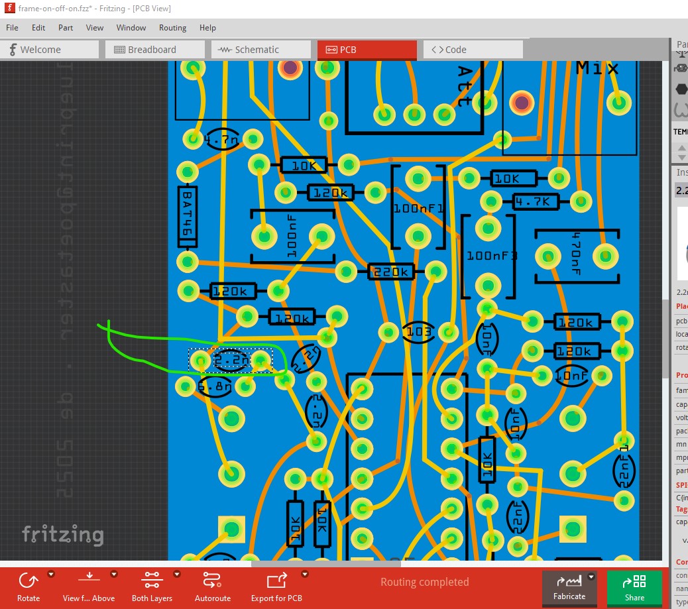The height and width of the screenshot is (609, 688).
Task: Click the Both Layers icon
Action: pyautogui.click(x=152, y=581)
